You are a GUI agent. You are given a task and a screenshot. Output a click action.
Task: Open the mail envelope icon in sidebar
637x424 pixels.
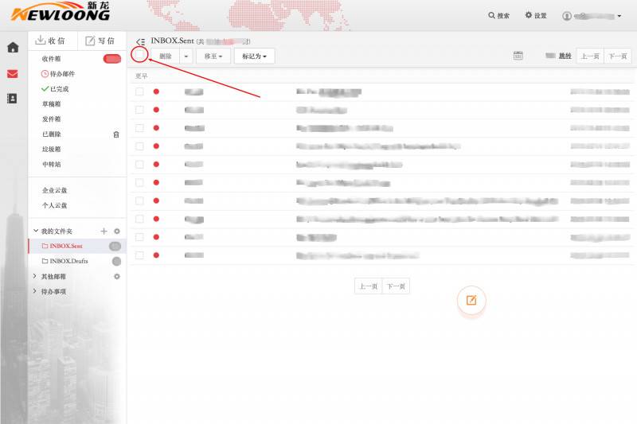pos(12,74)
